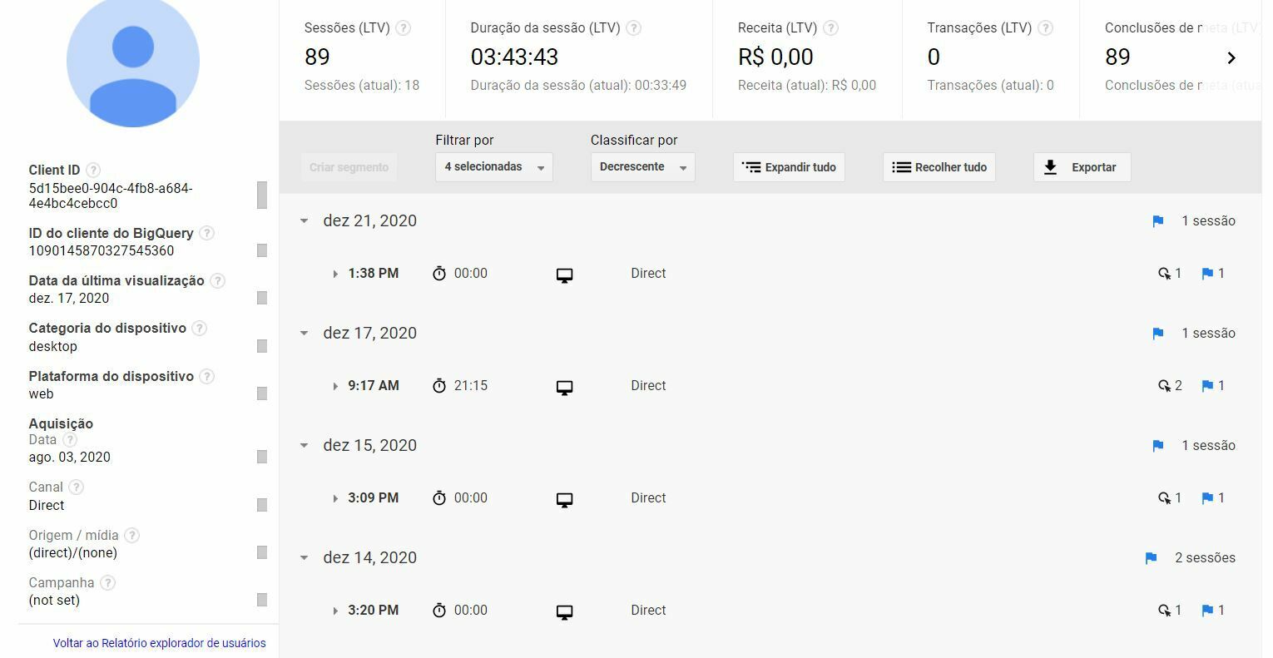The height and width of the screenshot is (658, 1273).
Task: Expand the 3:09 PM session details
Action: (335, 498)
